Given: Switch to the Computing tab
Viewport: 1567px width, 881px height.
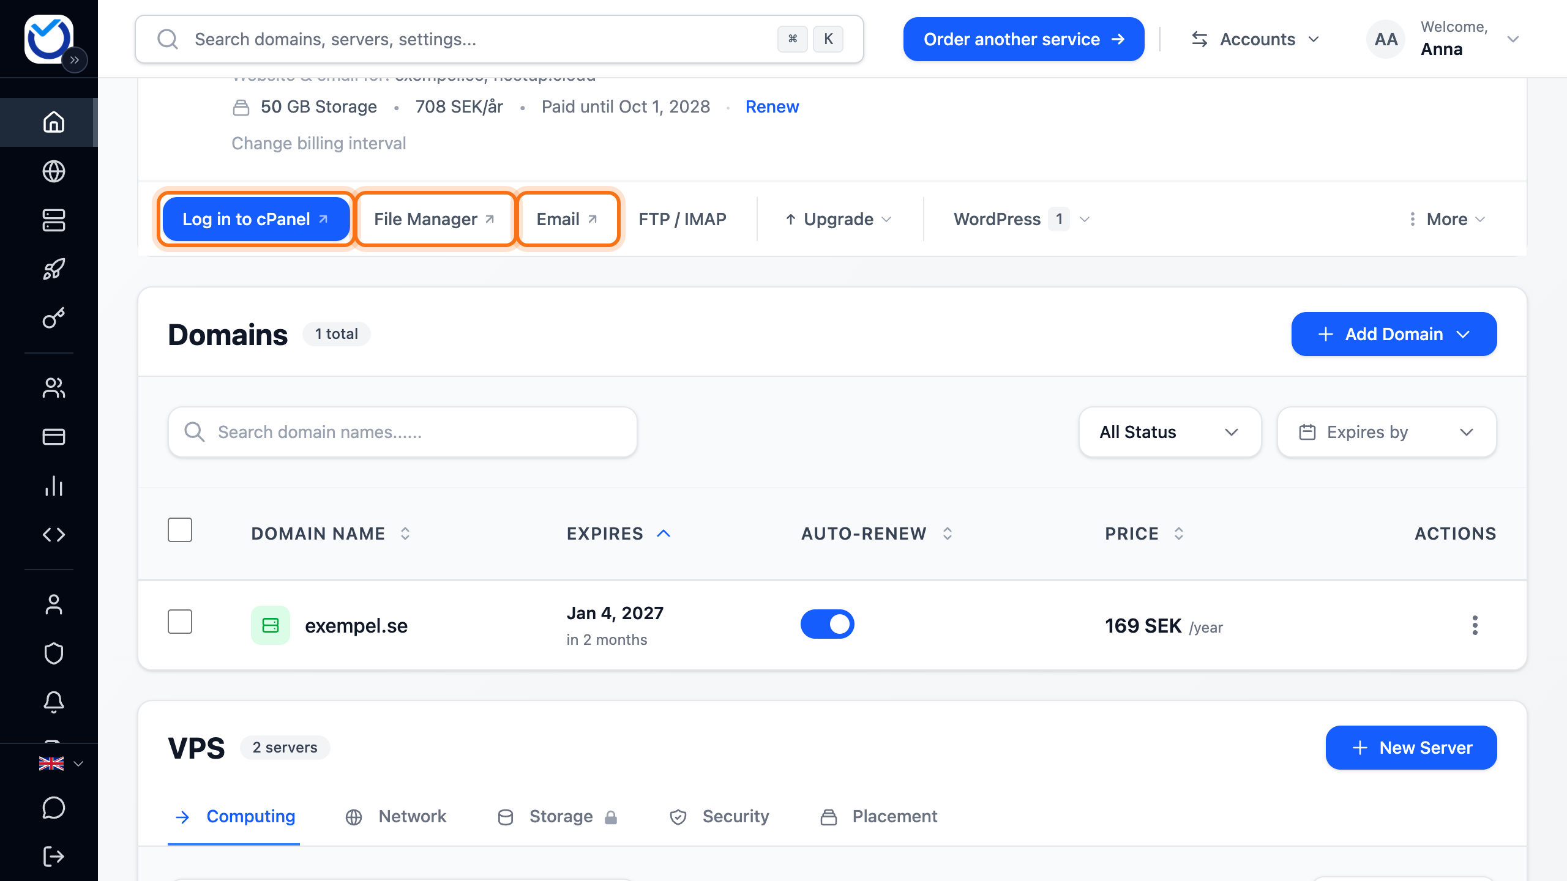Looking at the screenshot, I should [x=234, y=816].
